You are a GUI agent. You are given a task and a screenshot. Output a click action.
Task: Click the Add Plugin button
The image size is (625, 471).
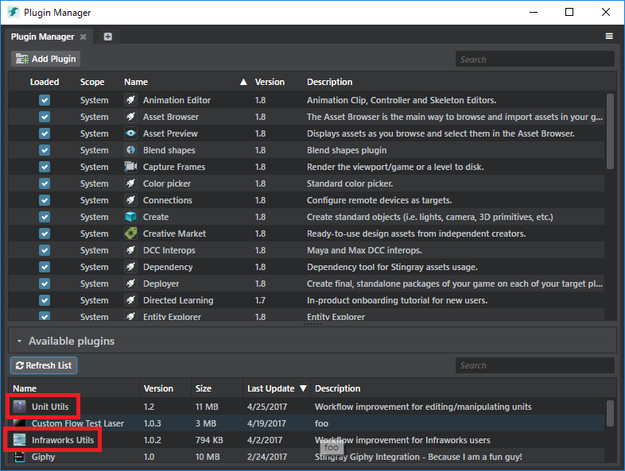46,59
